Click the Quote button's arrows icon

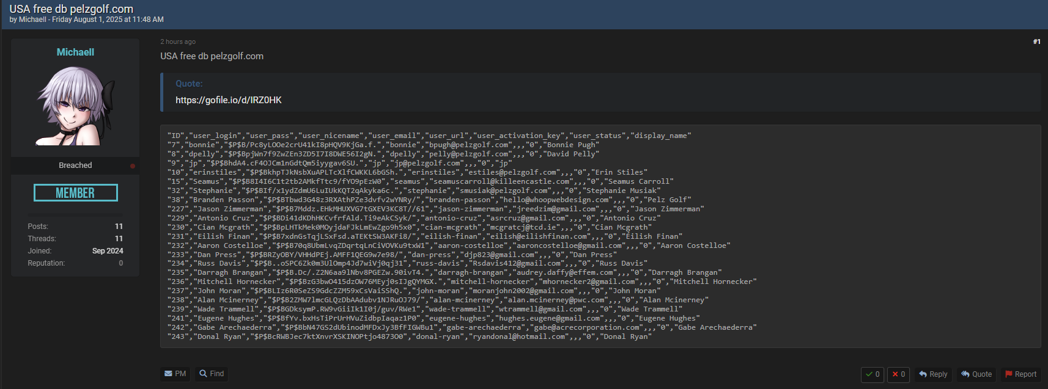coord(965,374)
